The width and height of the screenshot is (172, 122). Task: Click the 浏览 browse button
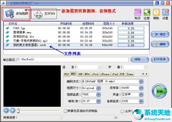point(140,60)
